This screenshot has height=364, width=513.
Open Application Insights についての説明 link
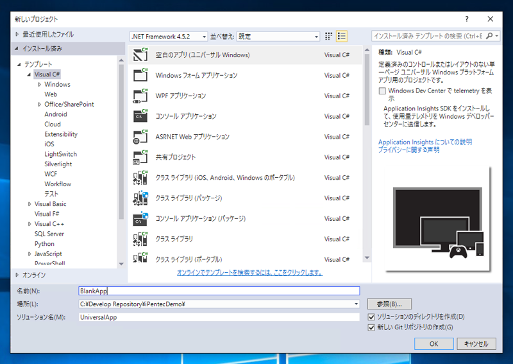[425, 142]
